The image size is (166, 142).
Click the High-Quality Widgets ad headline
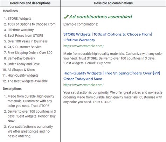click(x=112, y=76)
